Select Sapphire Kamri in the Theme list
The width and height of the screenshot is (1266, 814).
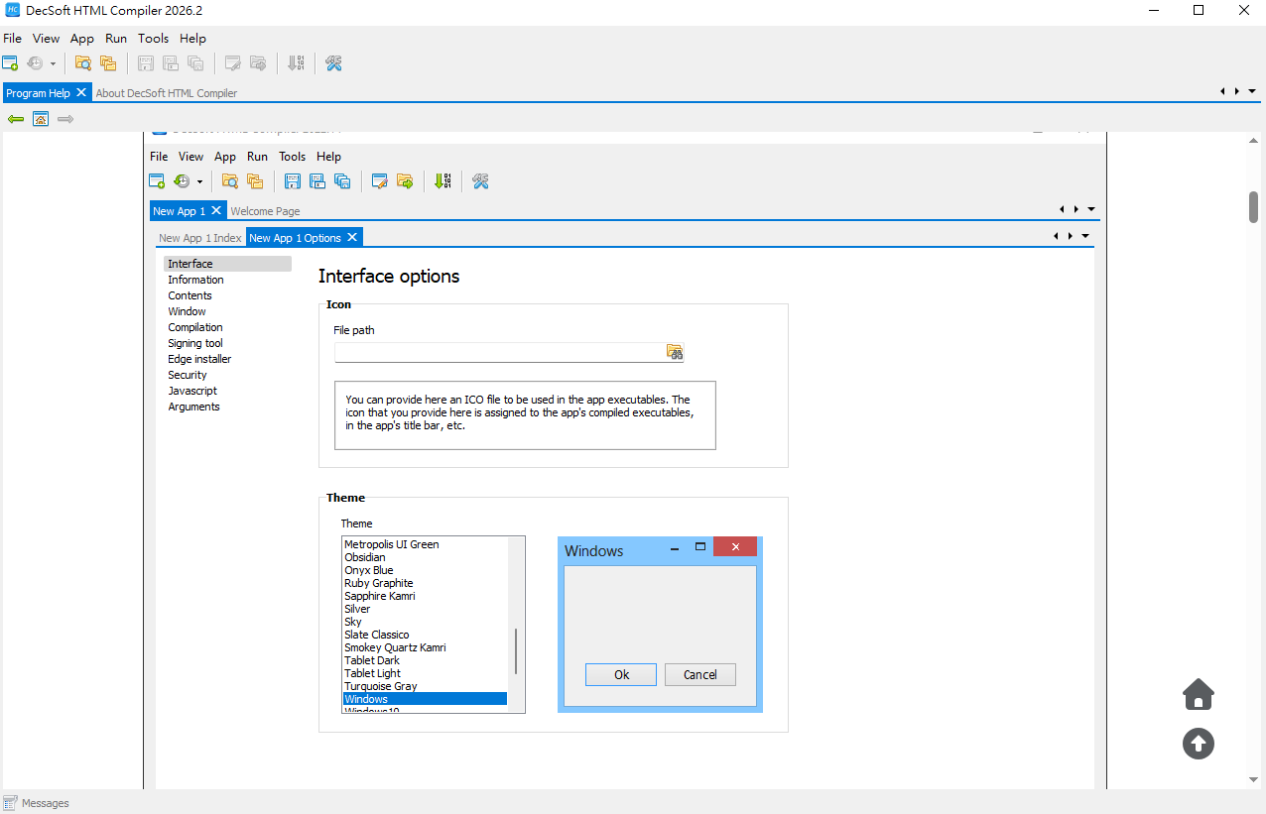coord(380,596)
